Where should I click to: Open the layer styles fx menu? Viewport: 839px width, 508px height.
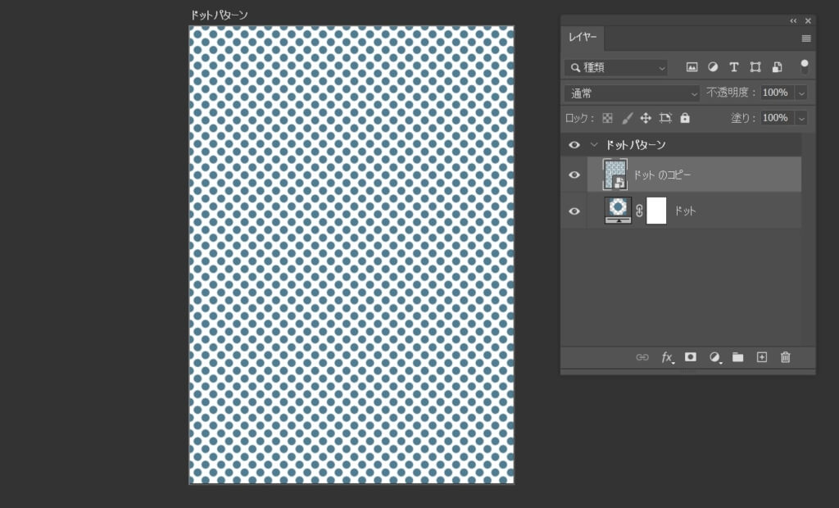[x=666, y=358]
